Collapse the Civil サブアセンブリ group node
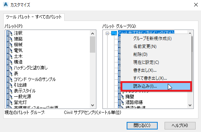Viewport: 201px width, 132px height. coord(107,33)
